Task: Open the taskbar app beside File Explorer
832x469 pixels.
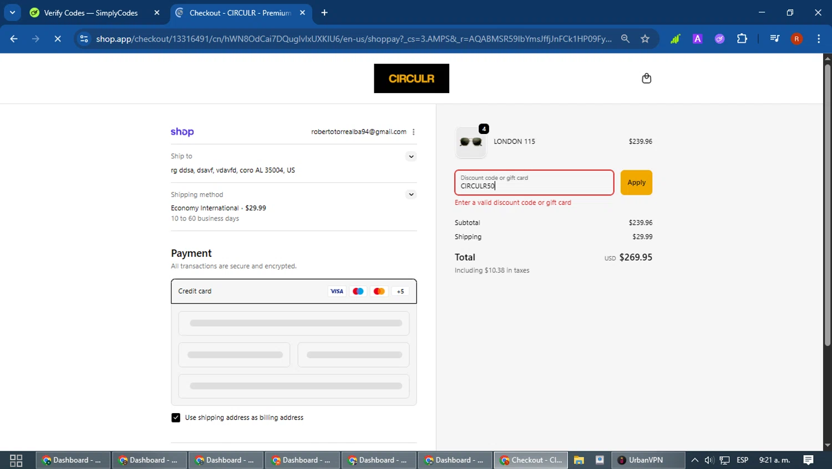Action: 600,460
